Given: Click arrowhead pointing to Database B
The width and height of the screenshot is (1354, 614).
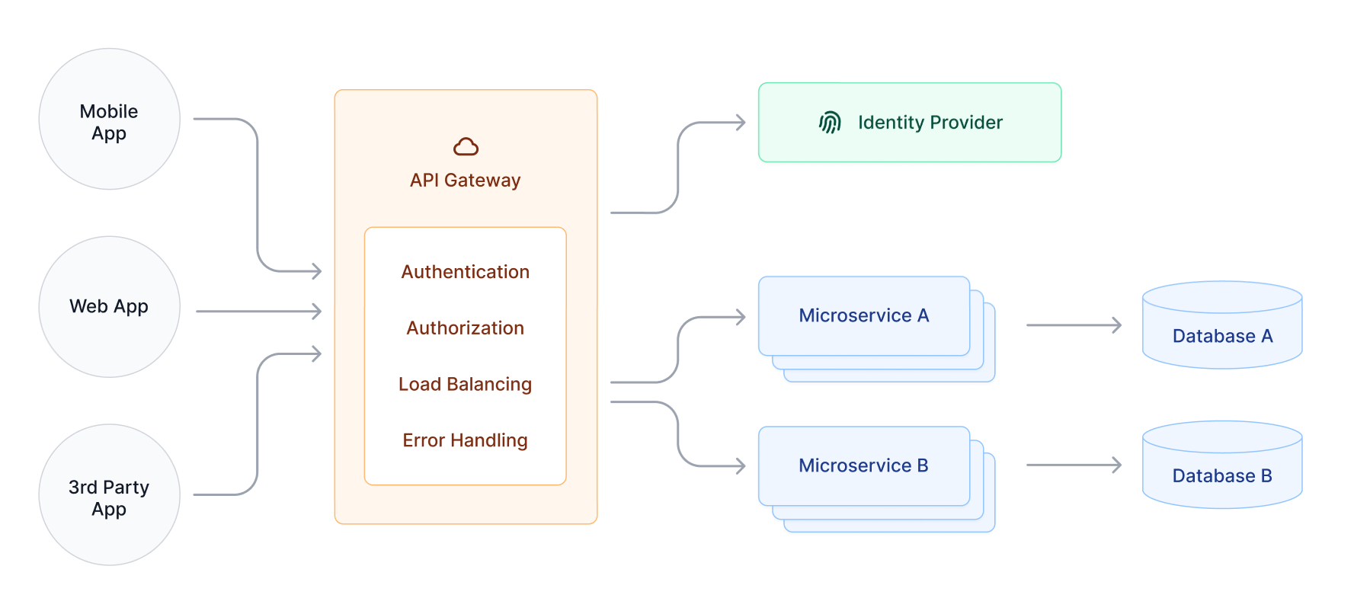Looking at the screenshot, I should click(x=1117, y=465).
